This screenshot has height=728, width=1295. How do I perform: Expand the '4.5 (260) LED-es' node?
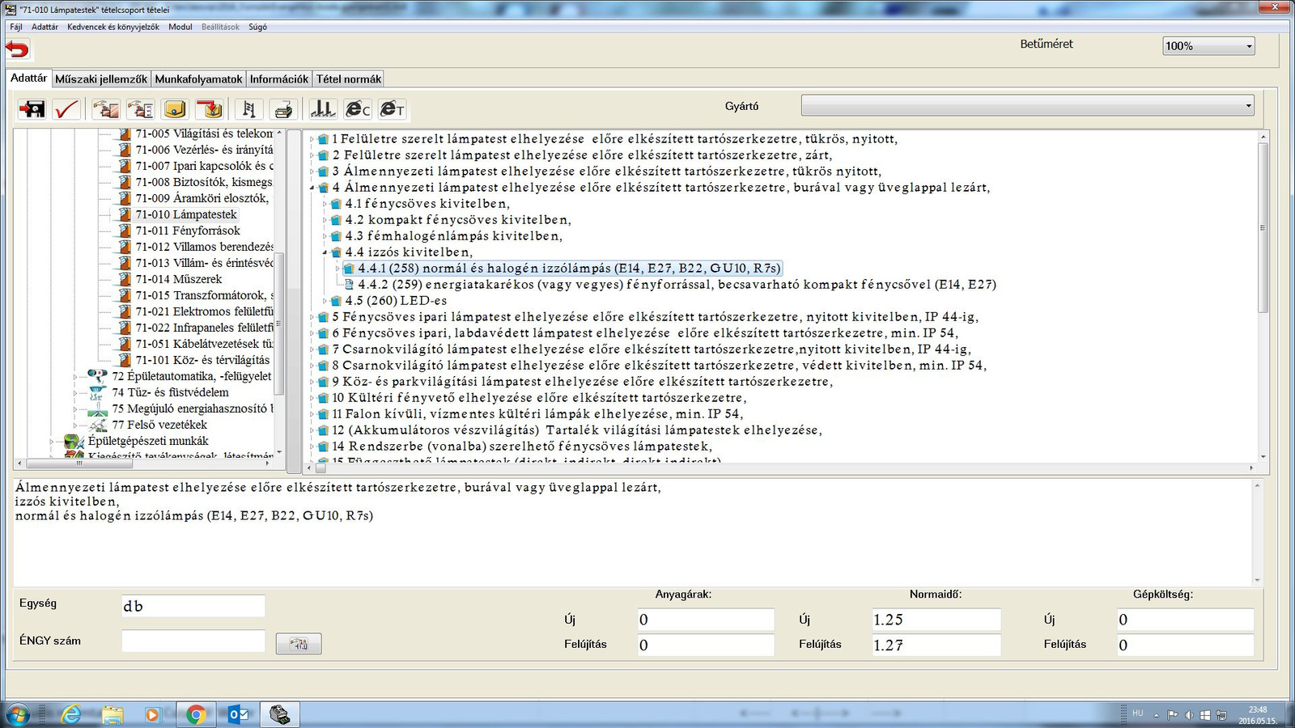tap(325, 301)
